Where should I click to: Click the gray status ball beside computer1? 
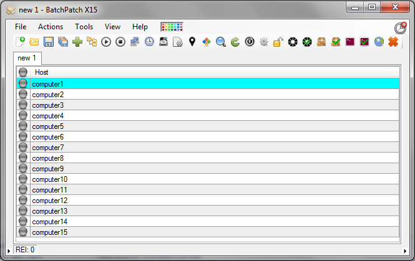[23, 83]
